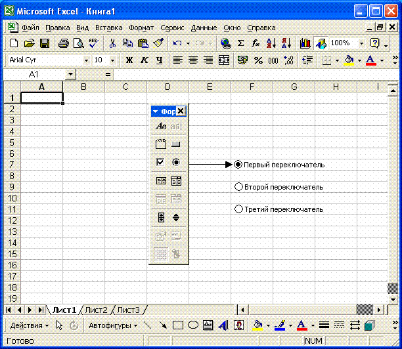Open the Автофигуры dropdown menu
The width and height of the screenshot is (402, 349).
coord(113,325)
